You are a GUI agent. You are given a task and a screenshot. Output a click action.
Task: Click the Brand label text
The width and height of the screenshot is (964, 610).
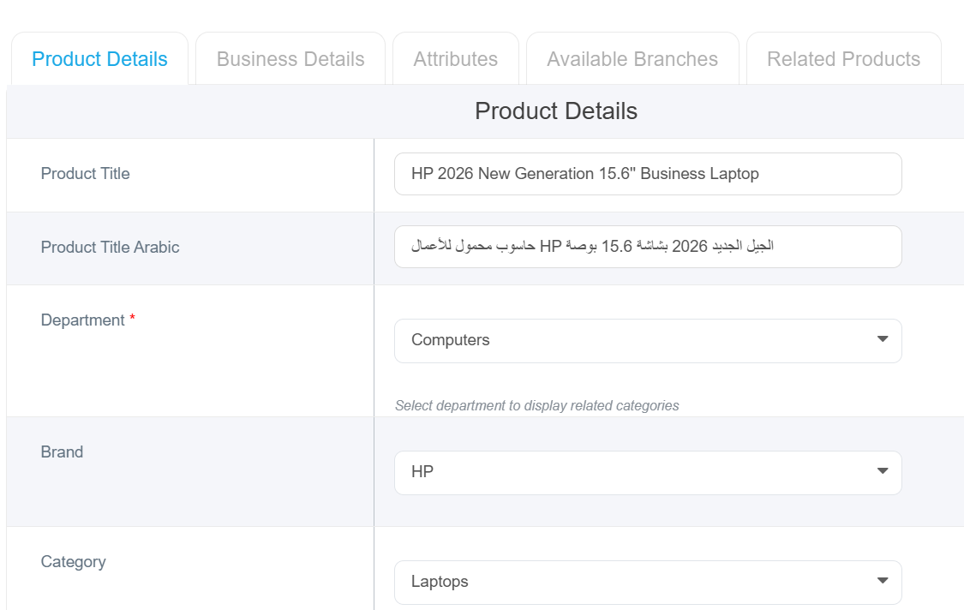[62, 452]
